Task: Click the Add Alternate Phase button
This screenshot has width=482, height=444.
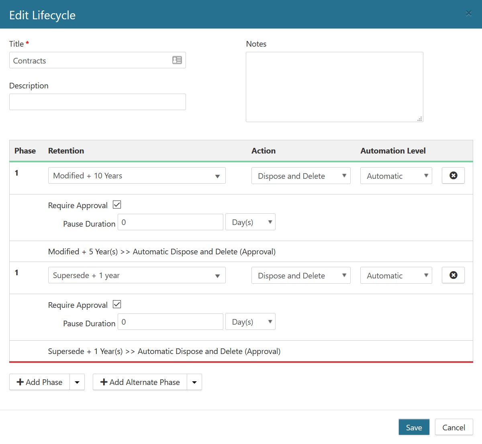Action: click(140, 382)
